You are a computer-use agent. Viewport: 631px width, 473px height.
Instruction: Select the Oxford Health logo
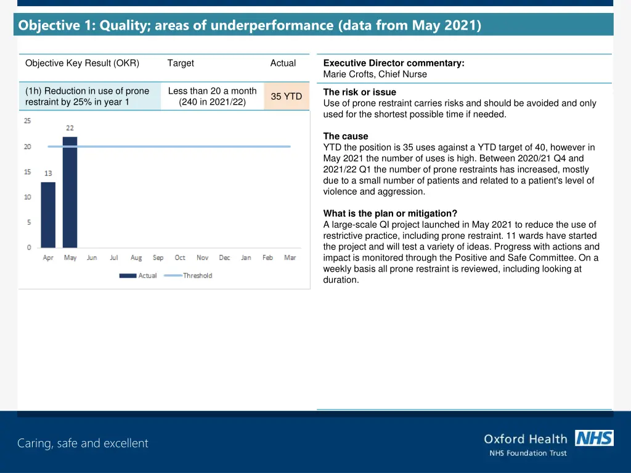coord(525,439)
